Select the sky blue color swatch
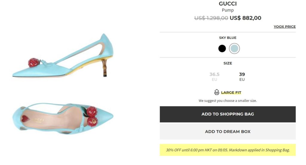Screen dimensions: 306x165 pyautogui.click(x=235, y=48)
